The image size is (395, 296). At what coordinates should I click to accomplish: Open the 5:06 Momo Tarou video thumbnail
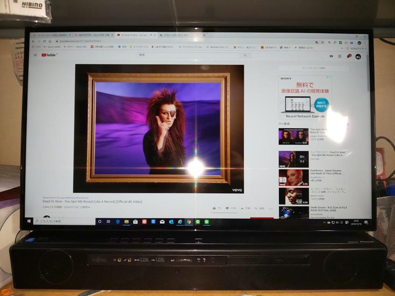click(293, 196)
